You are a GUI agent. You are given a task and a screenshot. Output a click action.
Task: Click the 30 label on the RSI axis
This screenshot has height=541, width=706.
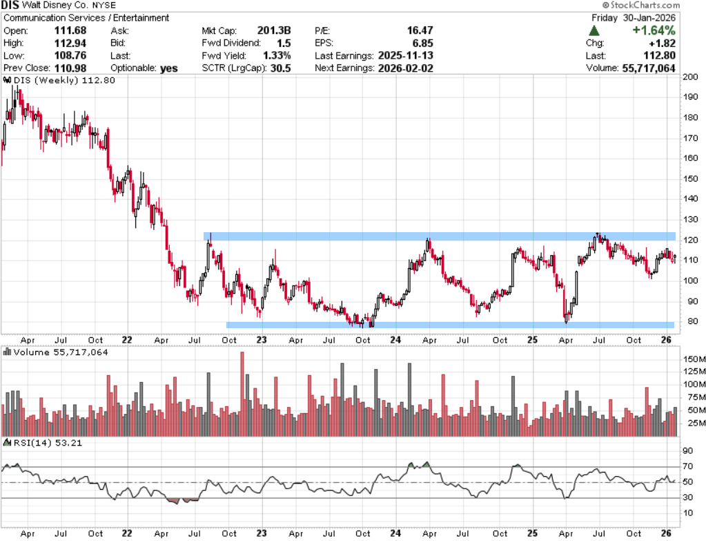[687, 497]
